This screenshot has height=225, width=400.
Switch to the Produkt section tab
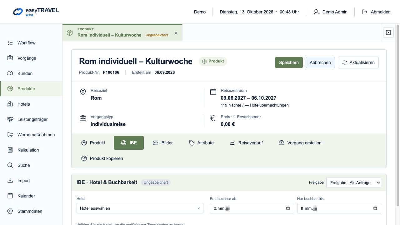[x=93, y=143]
